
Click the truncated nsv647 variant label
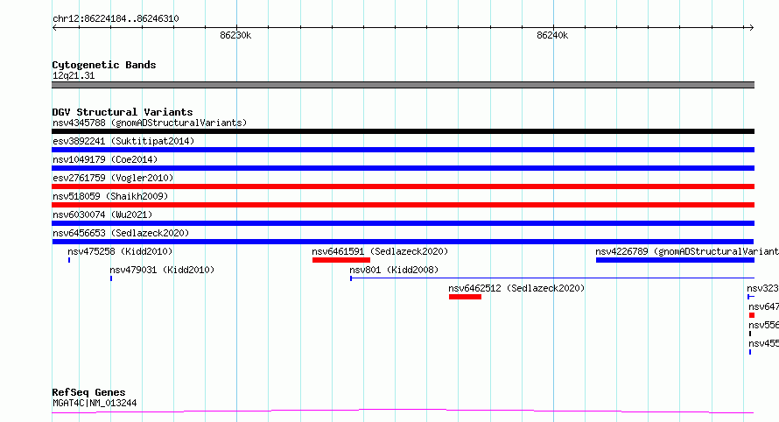pyautogui.click(x=763, y=306)
